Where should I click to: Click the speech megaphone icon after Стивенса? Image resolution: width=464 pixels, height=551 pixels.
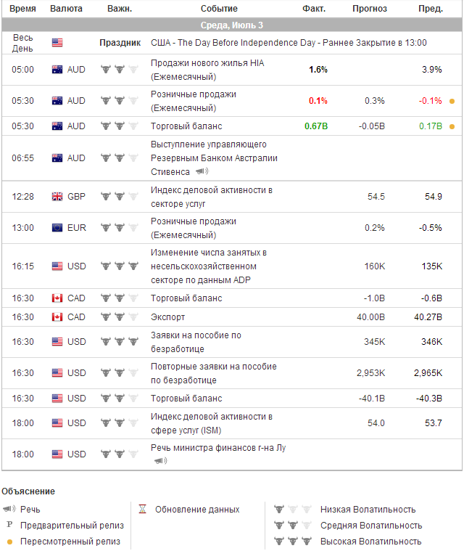point(202,172)
